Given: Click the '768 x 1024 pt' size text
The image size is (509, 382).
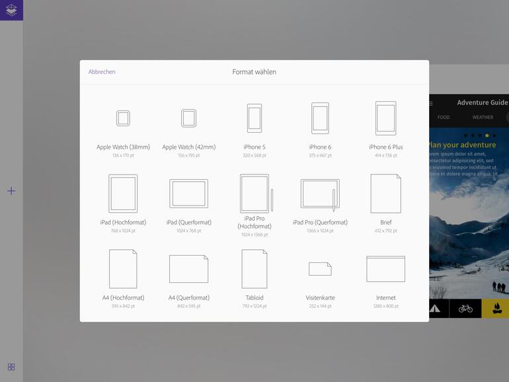Looking at the screenshot, I should click(123, 231).
